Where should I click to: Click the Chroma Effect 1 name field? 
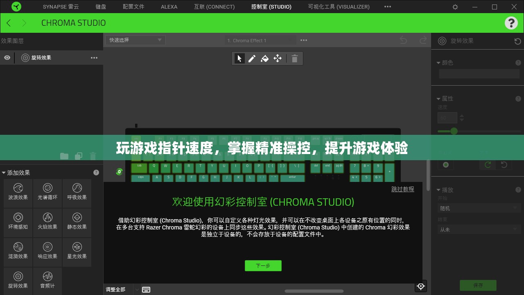[x=260, y=40]
